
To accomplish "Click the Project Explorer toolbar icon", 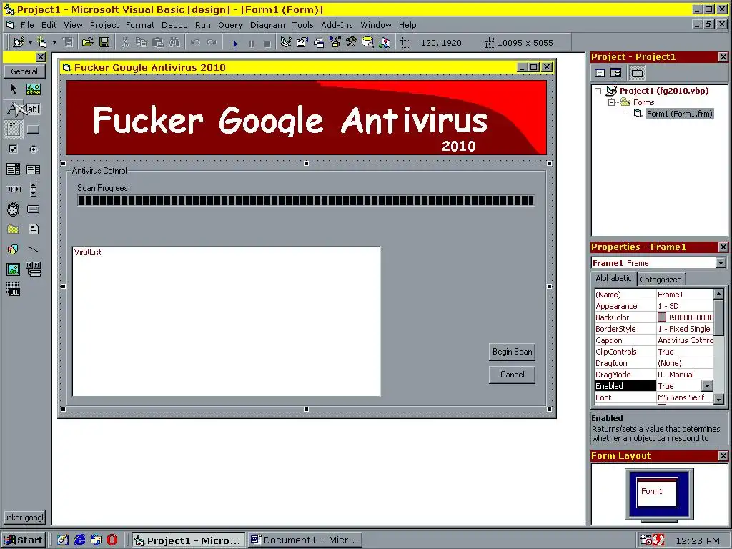I will 286,43.
